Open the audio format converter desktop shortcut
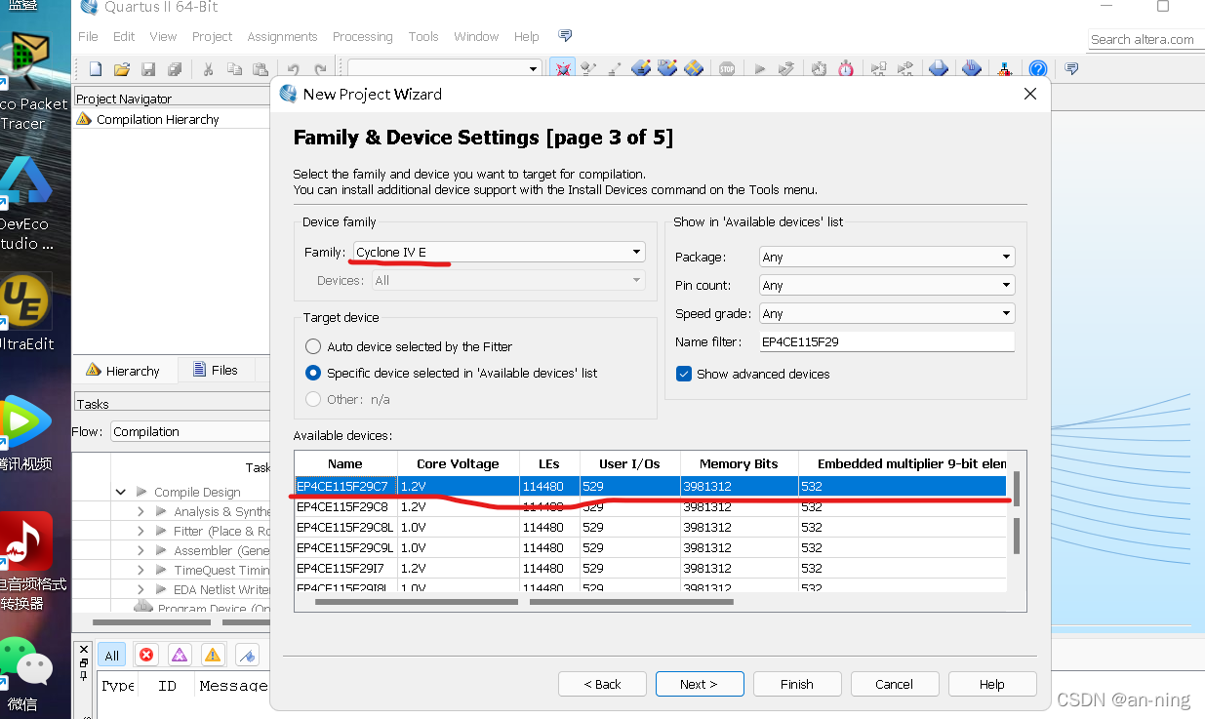Image resolution: width=1205 pixels, height=719 pixels. tap(27, 561)
